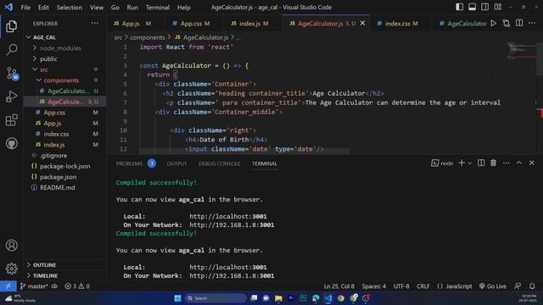Change Spaces: 4 indentation setting
543x305 pixels.
click(x=373, y=286)
